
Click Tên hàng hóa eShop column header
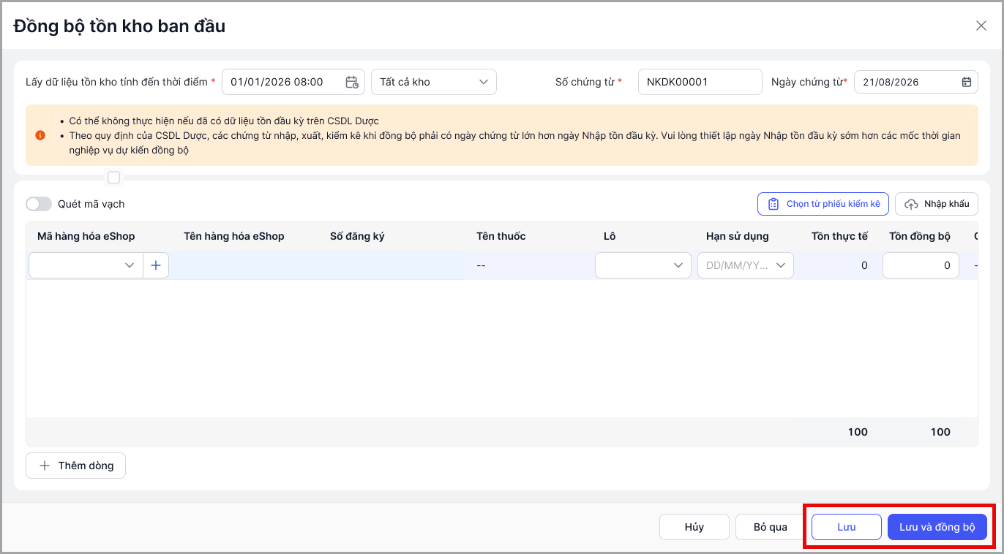234,236
